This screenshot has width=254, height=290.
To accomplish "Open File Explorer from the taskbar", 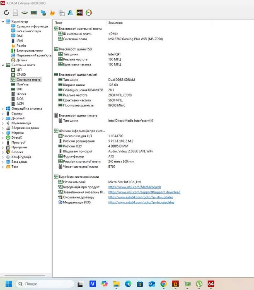I will point(116,284).
